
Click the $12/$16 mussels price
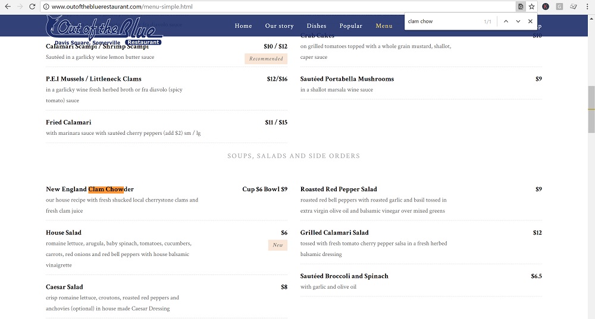click(x=277, y=79)
